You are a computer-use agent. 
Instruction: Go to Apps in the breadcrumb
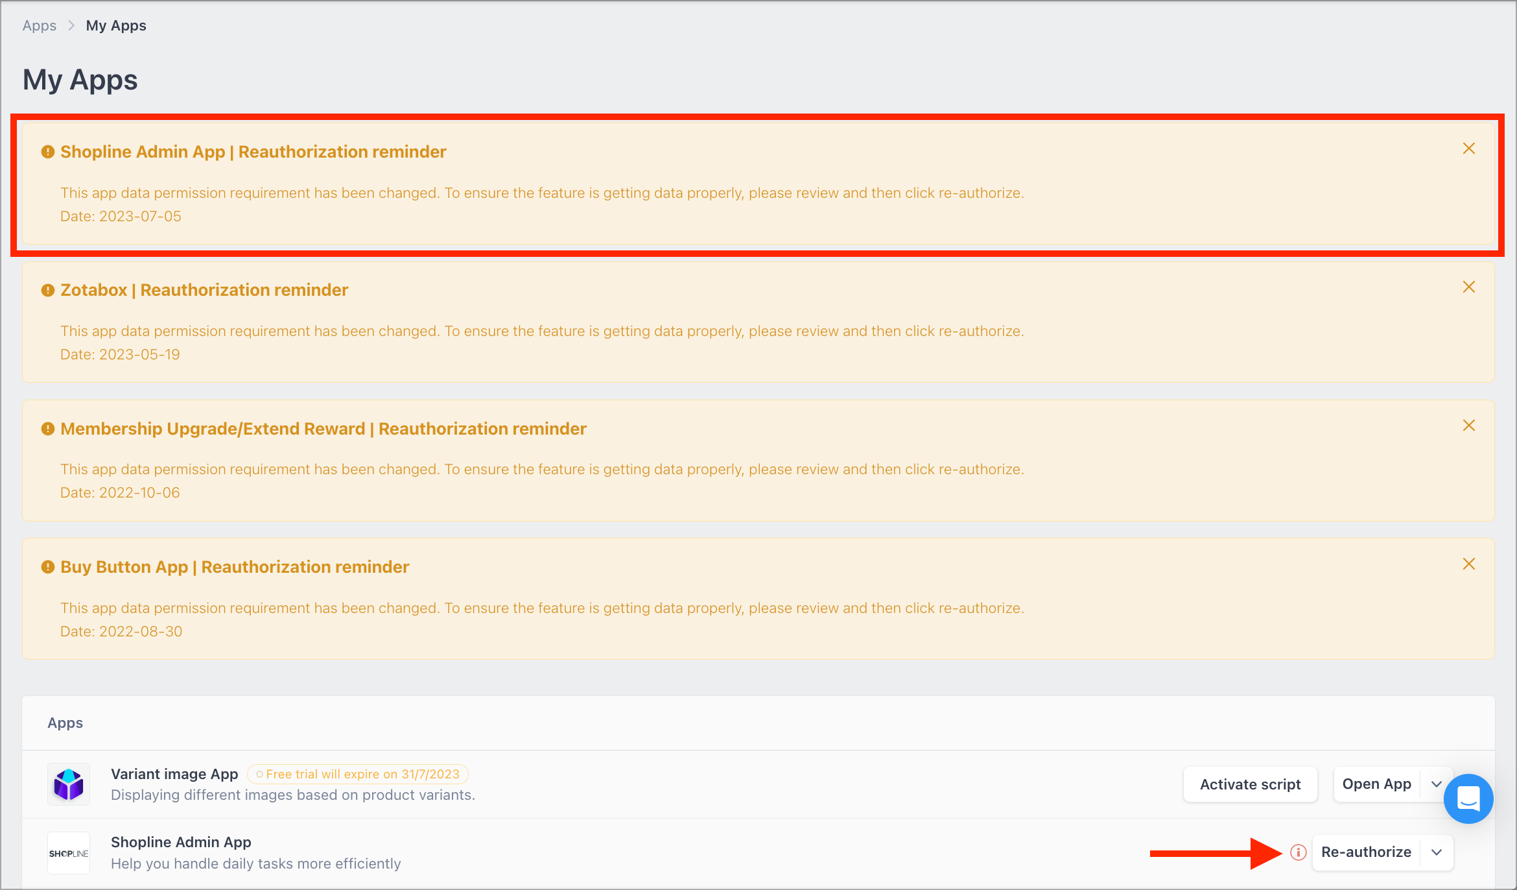point(40,25)
